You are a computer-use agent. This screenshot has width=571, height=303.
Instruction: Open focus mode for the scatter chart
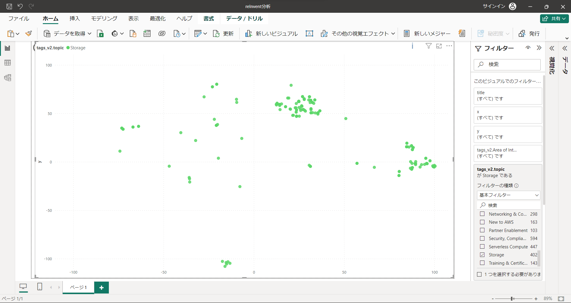tap(439, 46)
